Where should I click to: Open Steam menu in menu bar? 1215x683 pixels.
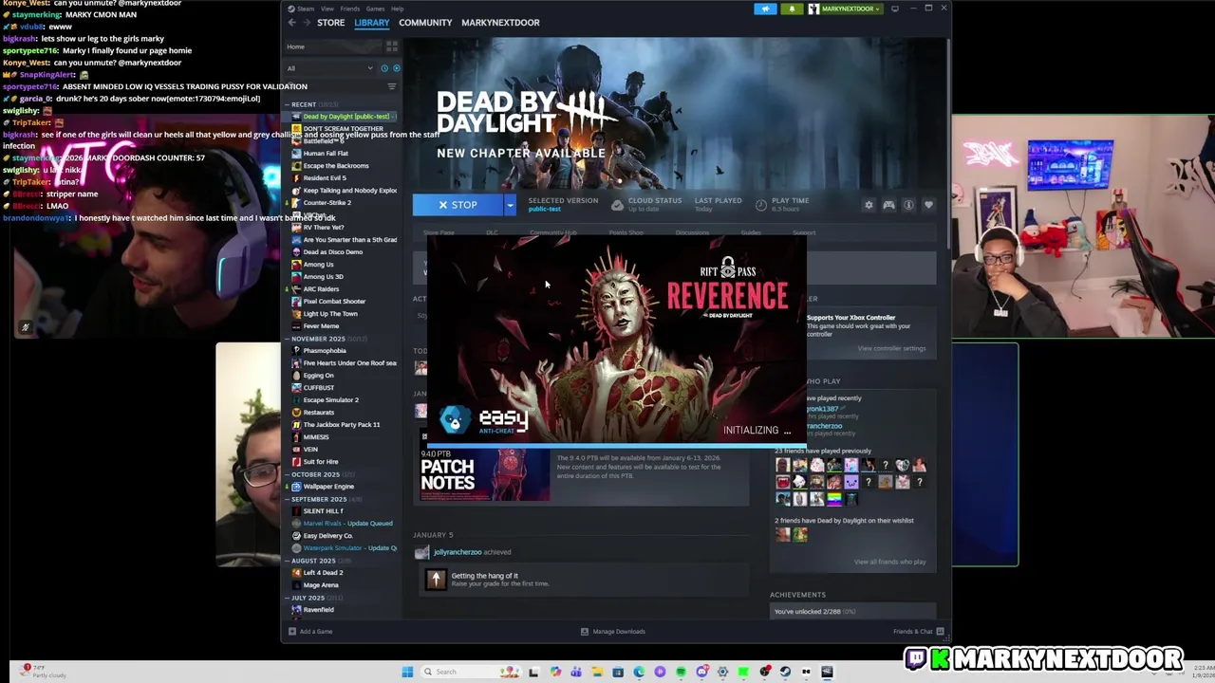(306, 9)
